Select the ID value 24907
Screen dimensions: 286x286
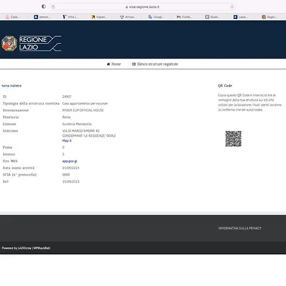[x=67, y=97]
